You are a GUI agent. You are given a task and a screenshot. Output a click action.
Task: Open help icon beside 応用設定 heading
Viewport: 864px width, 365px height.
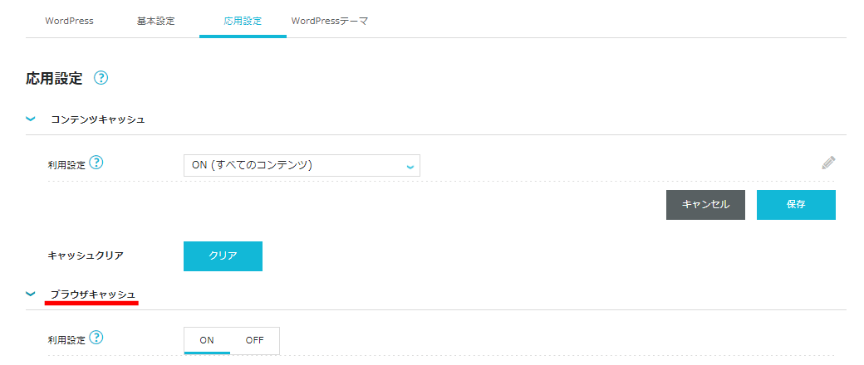(x=101, y=78)
